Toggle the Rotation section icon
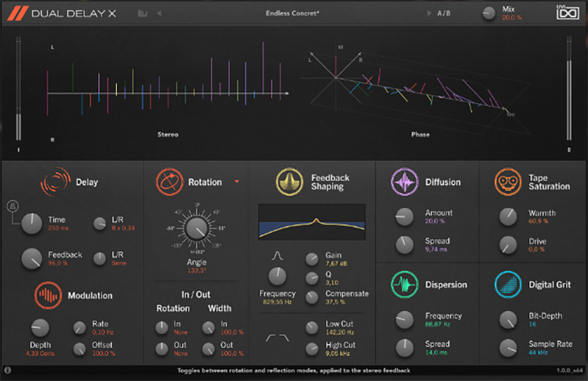The width and height of the screenshot is (588, 381). coord(170,182)
